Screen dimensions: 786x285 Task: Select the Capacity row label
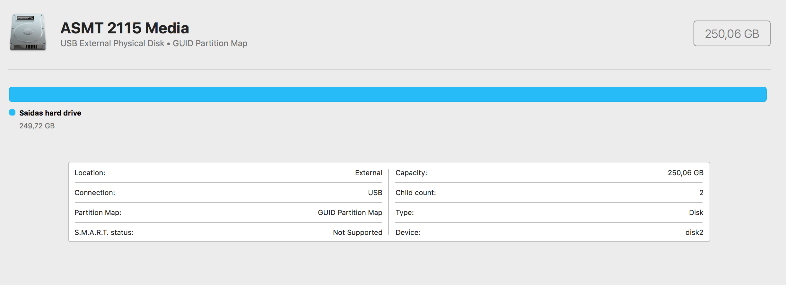(411, 173)
